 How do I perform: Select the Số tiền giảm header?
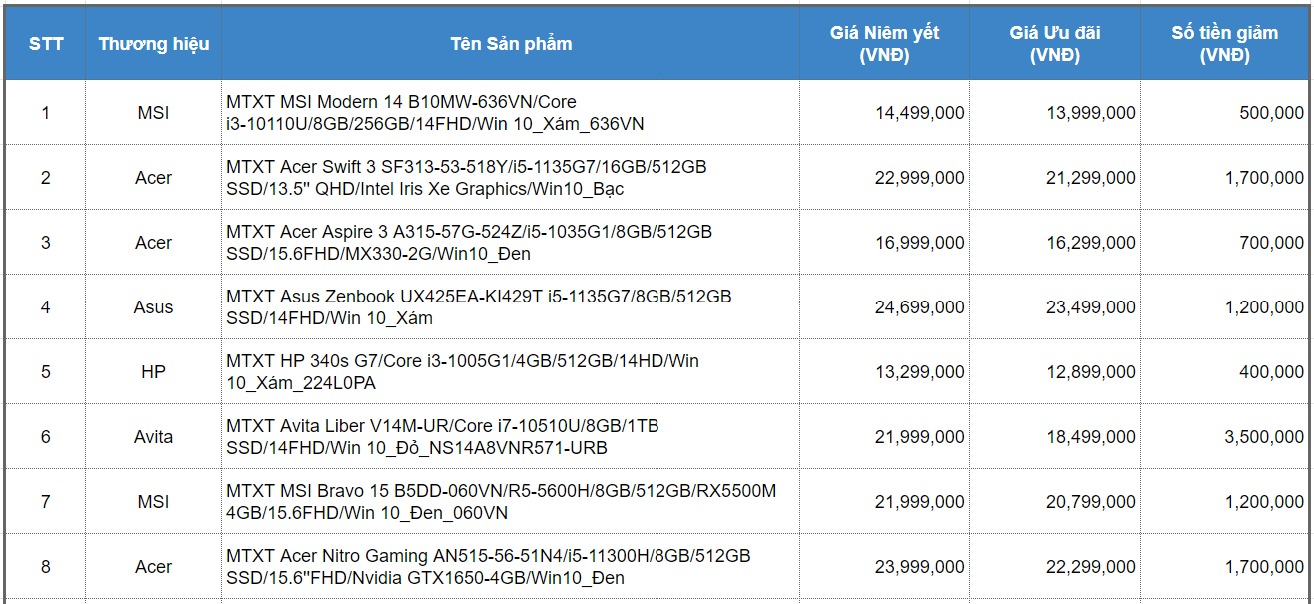pyautogui.click(x=1224, y=44)
